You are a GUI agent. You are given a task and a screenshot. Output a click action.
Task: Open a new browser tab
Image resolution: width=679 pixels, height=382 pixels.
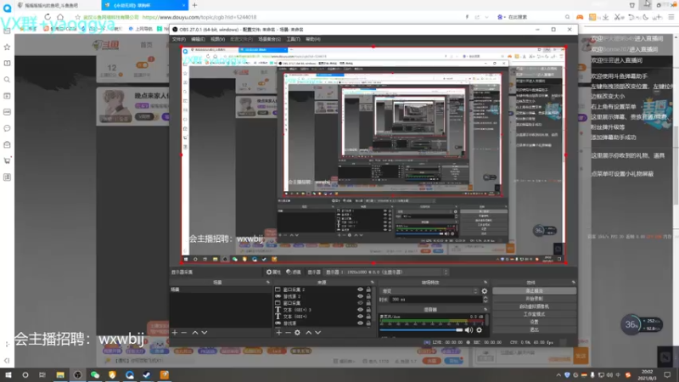point(195,5)
